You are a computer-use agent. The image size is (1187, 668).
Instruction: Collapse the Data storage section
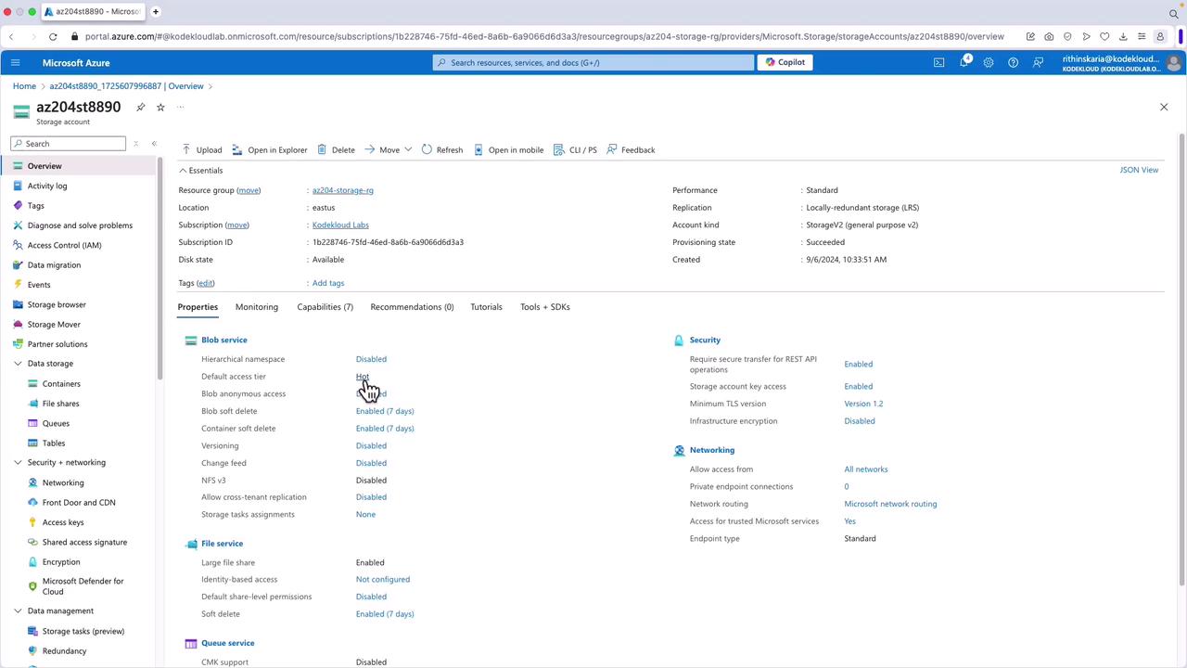18,364
